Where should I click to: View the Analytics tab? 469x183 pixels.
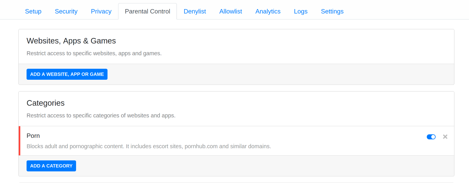tap(268, 11)
